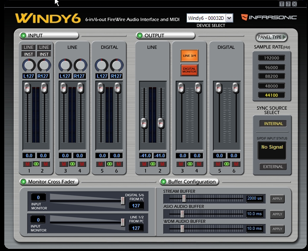
Task: Choose EXTERNAL sync source
Action: click(273, 167)
